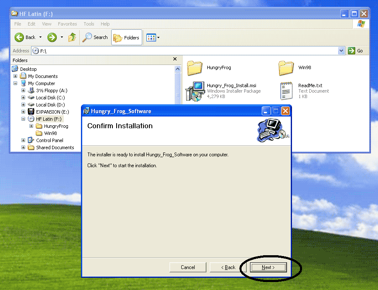
Task: Open the ReadMe.txt document icon
Action: click(x=286, y=91)
